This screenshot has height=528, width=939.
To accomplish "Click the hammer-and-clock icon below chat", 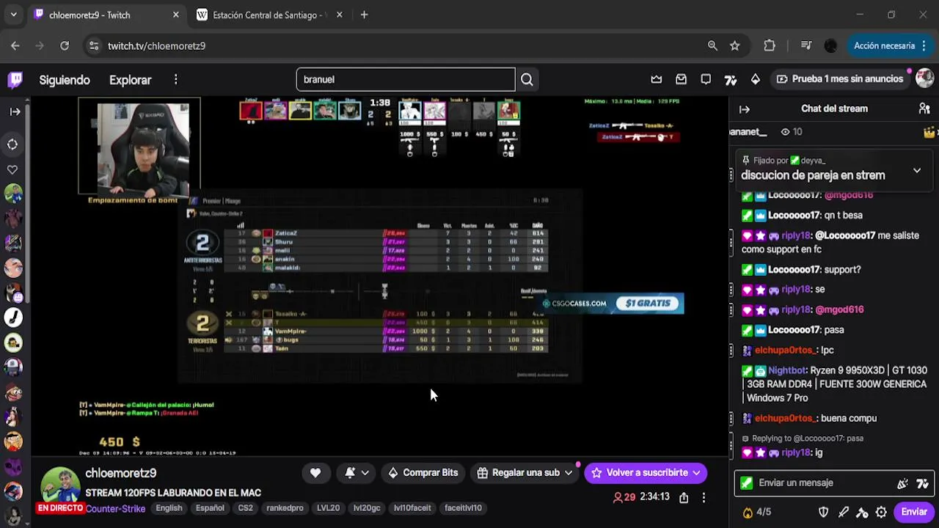I will click(x=862, y=512).
